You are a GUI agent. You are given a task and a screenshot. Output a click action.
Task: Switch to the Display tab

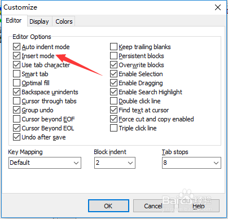click(39, 21)
